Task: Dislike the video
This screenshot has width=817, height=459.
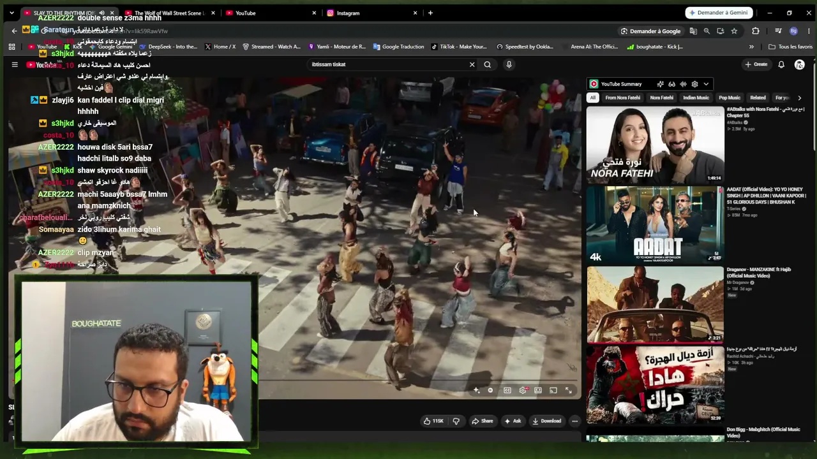Action: tap(456, 421)
